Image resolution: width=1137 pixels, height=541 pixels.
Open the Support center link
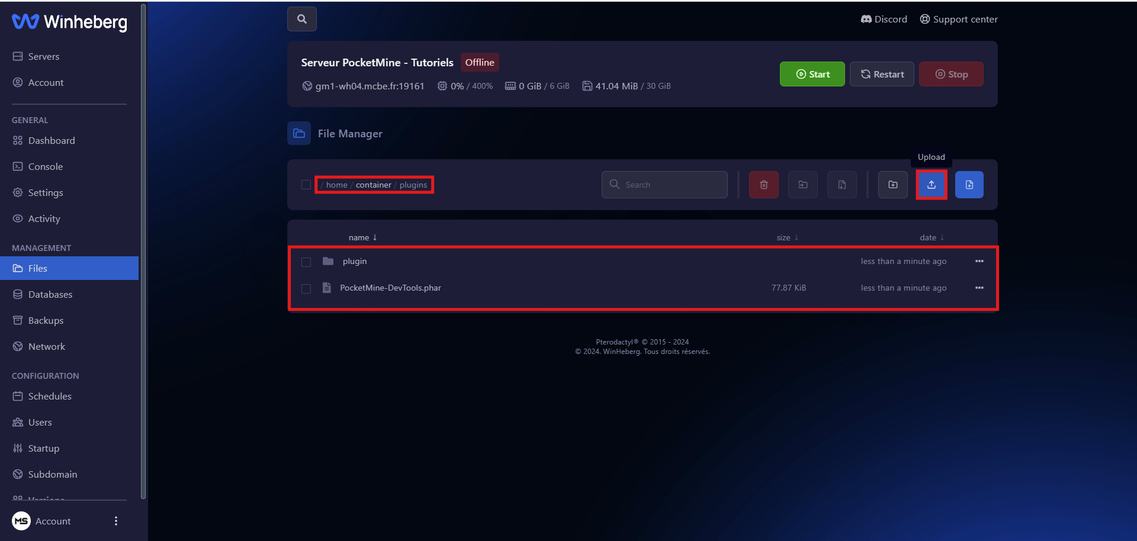click(x=959, y=19)
